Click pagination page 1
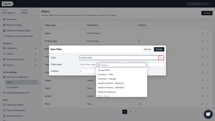 pyautogui.click(x=125, y=112)
